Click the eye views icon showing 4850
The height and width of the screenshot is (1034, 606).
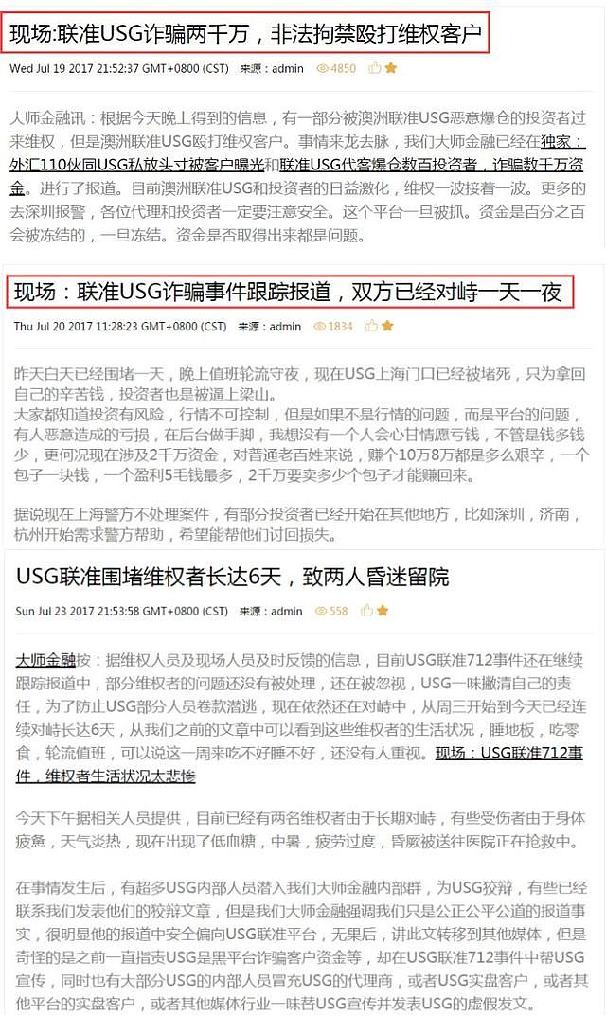[323, 68]
